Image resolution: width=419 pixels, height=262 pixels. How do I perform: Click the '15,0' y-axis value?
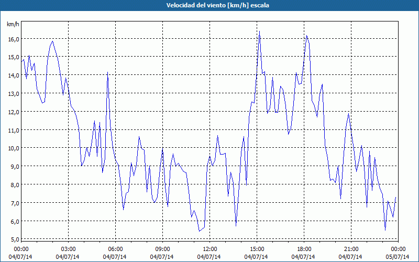tap(14, 57)
